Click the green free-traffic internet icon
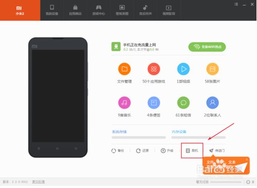 pyautogui.click(x=116, y=47)
